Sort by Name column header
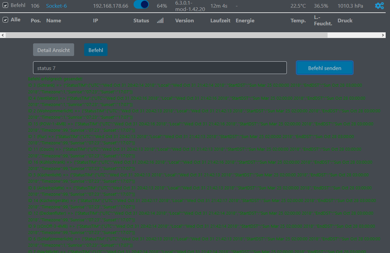The image size is (390, 253). (x=53, y=21)
